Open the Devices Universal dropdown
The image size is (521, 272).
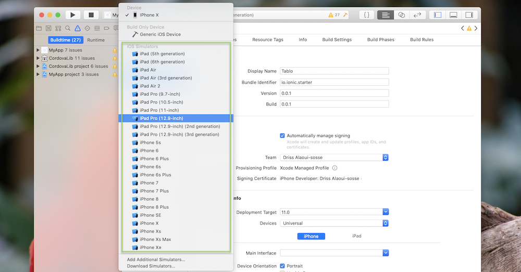(334, 223)
